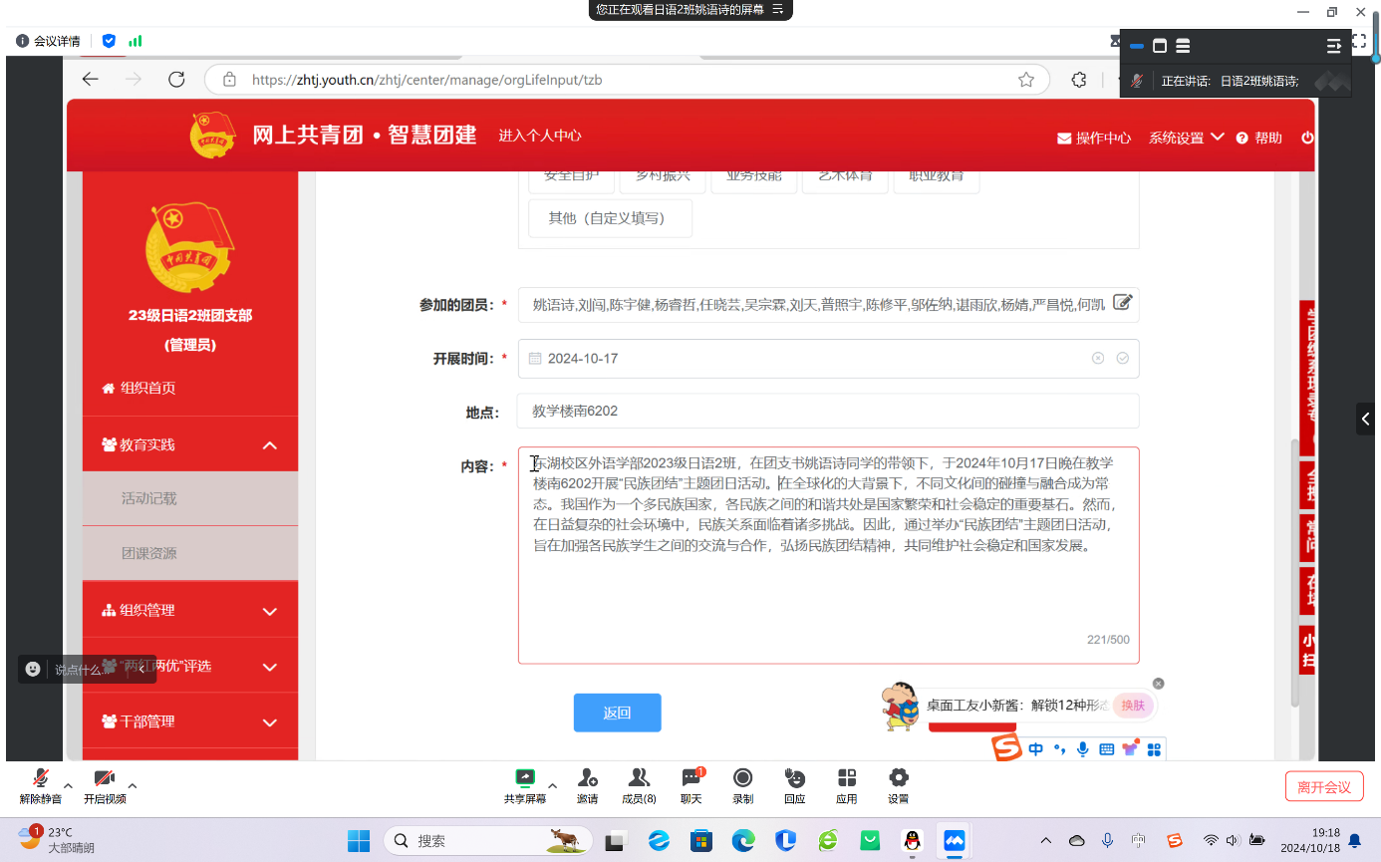Image resolution: width=1381 pixels, height=862 pixels.
Task: Clear date with the X icon
Action: (1098, 358)
